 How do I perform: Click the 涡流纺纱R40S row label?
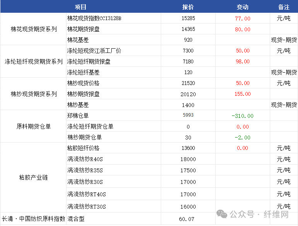(x=85, y=159)
